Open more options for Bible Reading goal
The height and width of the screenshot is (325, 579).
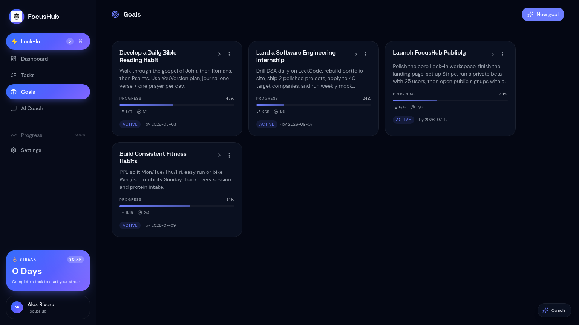229,54
